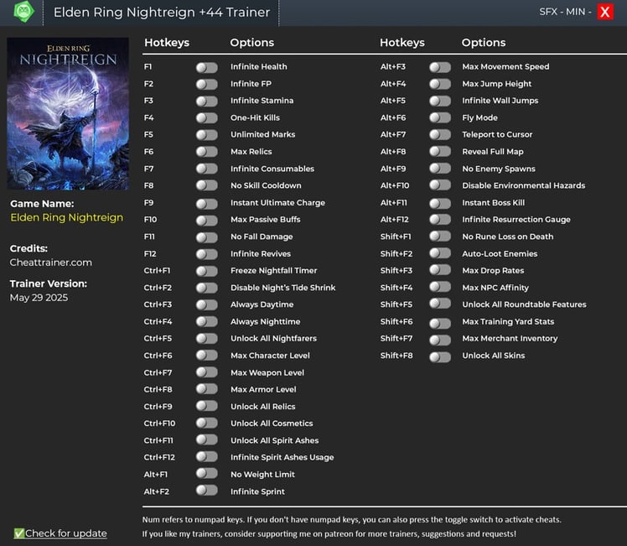Enable Infinite Consumables toggle
The image size is (627, 546).
207,169
